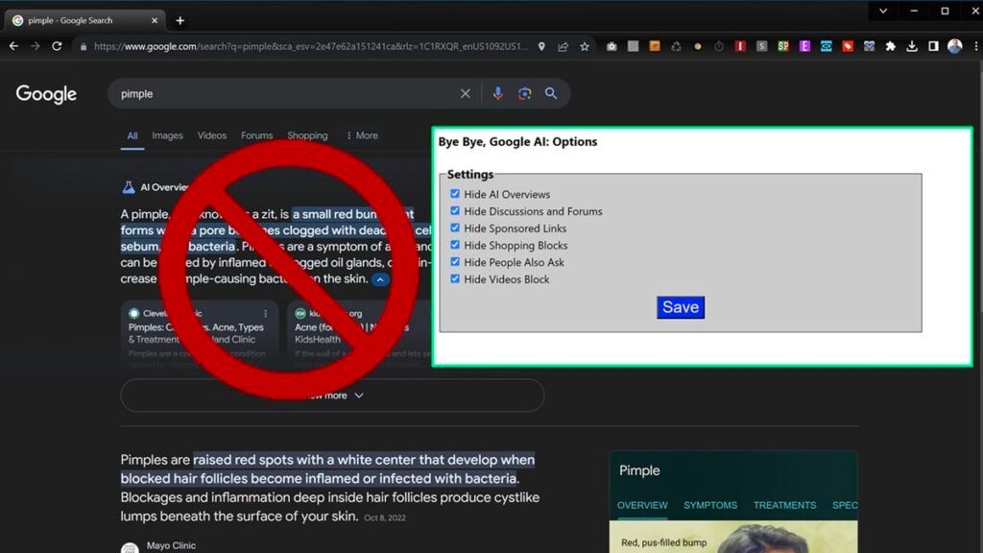Viewport: 983px width, 553px height.
Task: Toggle Hide Sponsored Links checkbox
Action: click(x=455, y=228)
